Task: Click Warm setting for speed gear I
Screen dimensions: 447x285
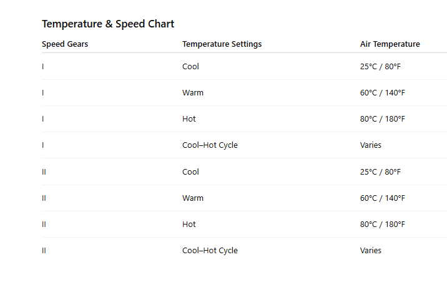Action: click(x=192, y=93)
